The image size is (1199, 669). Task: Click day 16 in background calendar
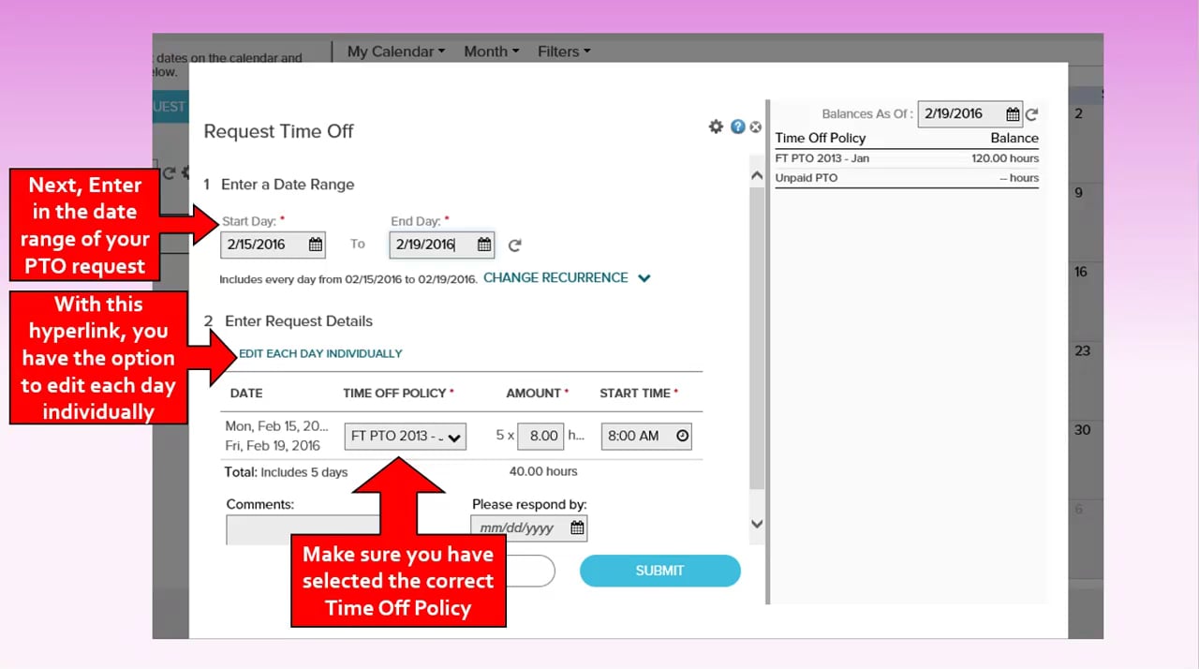point(1081,272)
